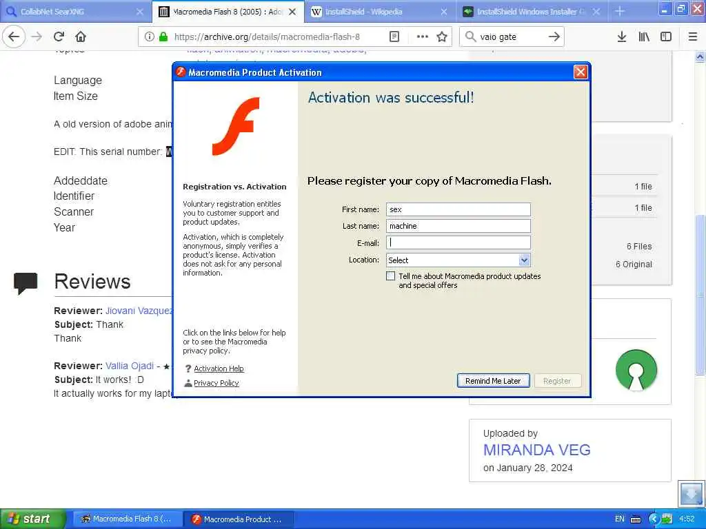
Task: Submit the 'vaio gate' search arrow
Action: pyautogui.click(x=554, y=37)
